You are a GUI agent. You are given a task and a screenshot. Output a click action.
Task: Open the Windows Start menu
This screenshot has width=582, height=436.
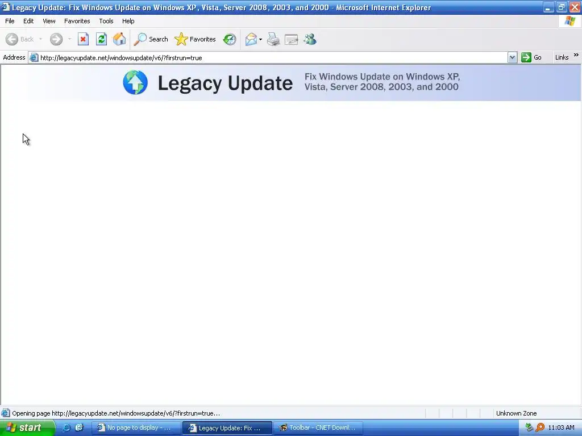pyautogui.click(x=27, y=428)
